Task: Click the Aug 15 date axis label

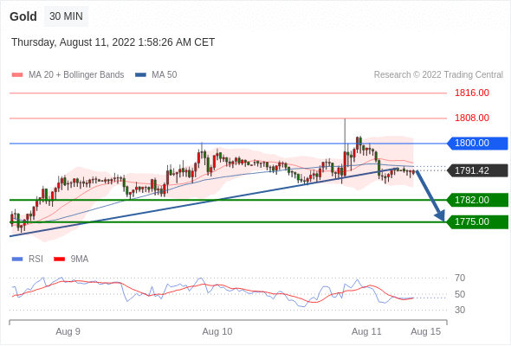Action: point(425,331)
